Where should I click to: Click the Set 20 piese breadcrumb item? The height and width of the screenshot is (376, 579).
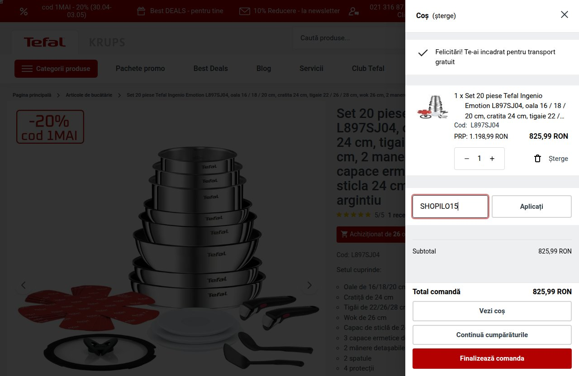266,95
